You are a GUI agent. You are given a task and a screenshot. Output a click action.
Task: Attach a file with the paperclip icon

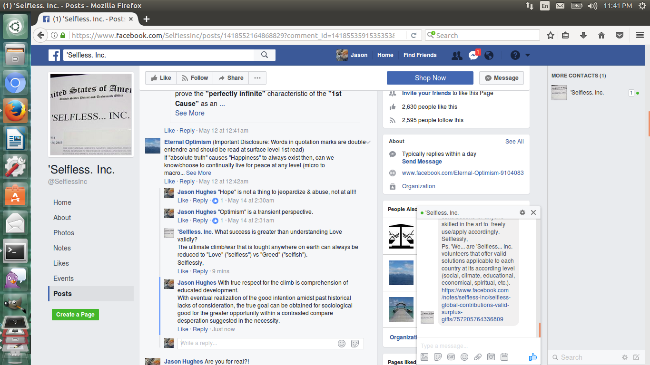478,357
